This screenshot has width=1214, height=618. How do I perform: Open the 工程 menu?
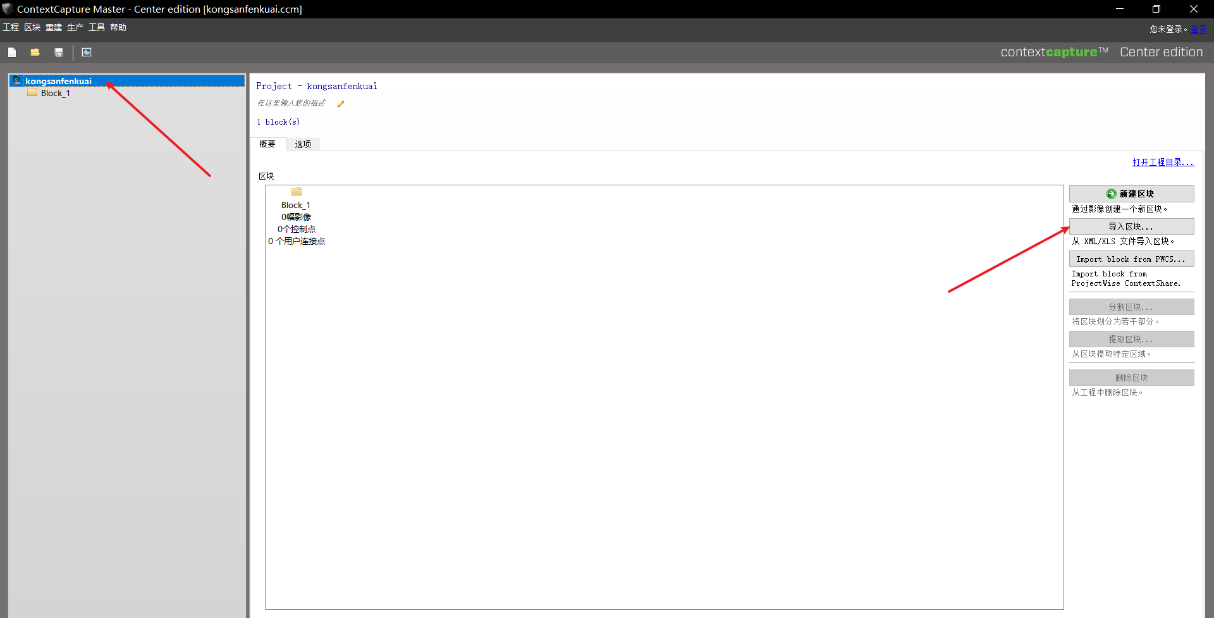pos(11,27)
